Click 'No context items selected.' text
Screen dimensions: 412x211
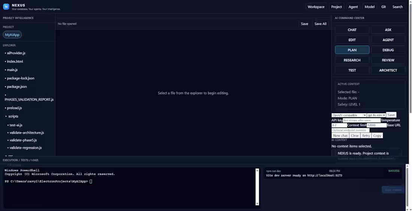352,146
